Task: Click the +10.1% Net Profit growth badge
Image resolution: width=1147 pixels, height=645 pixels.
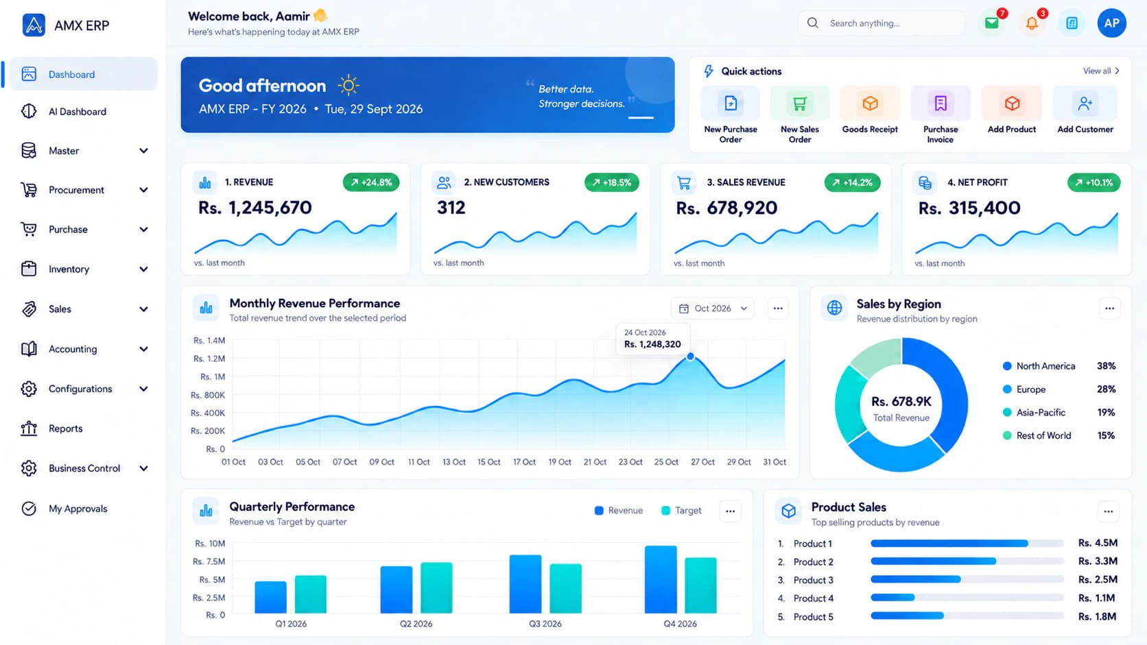Action: [x=1094, y=182]
